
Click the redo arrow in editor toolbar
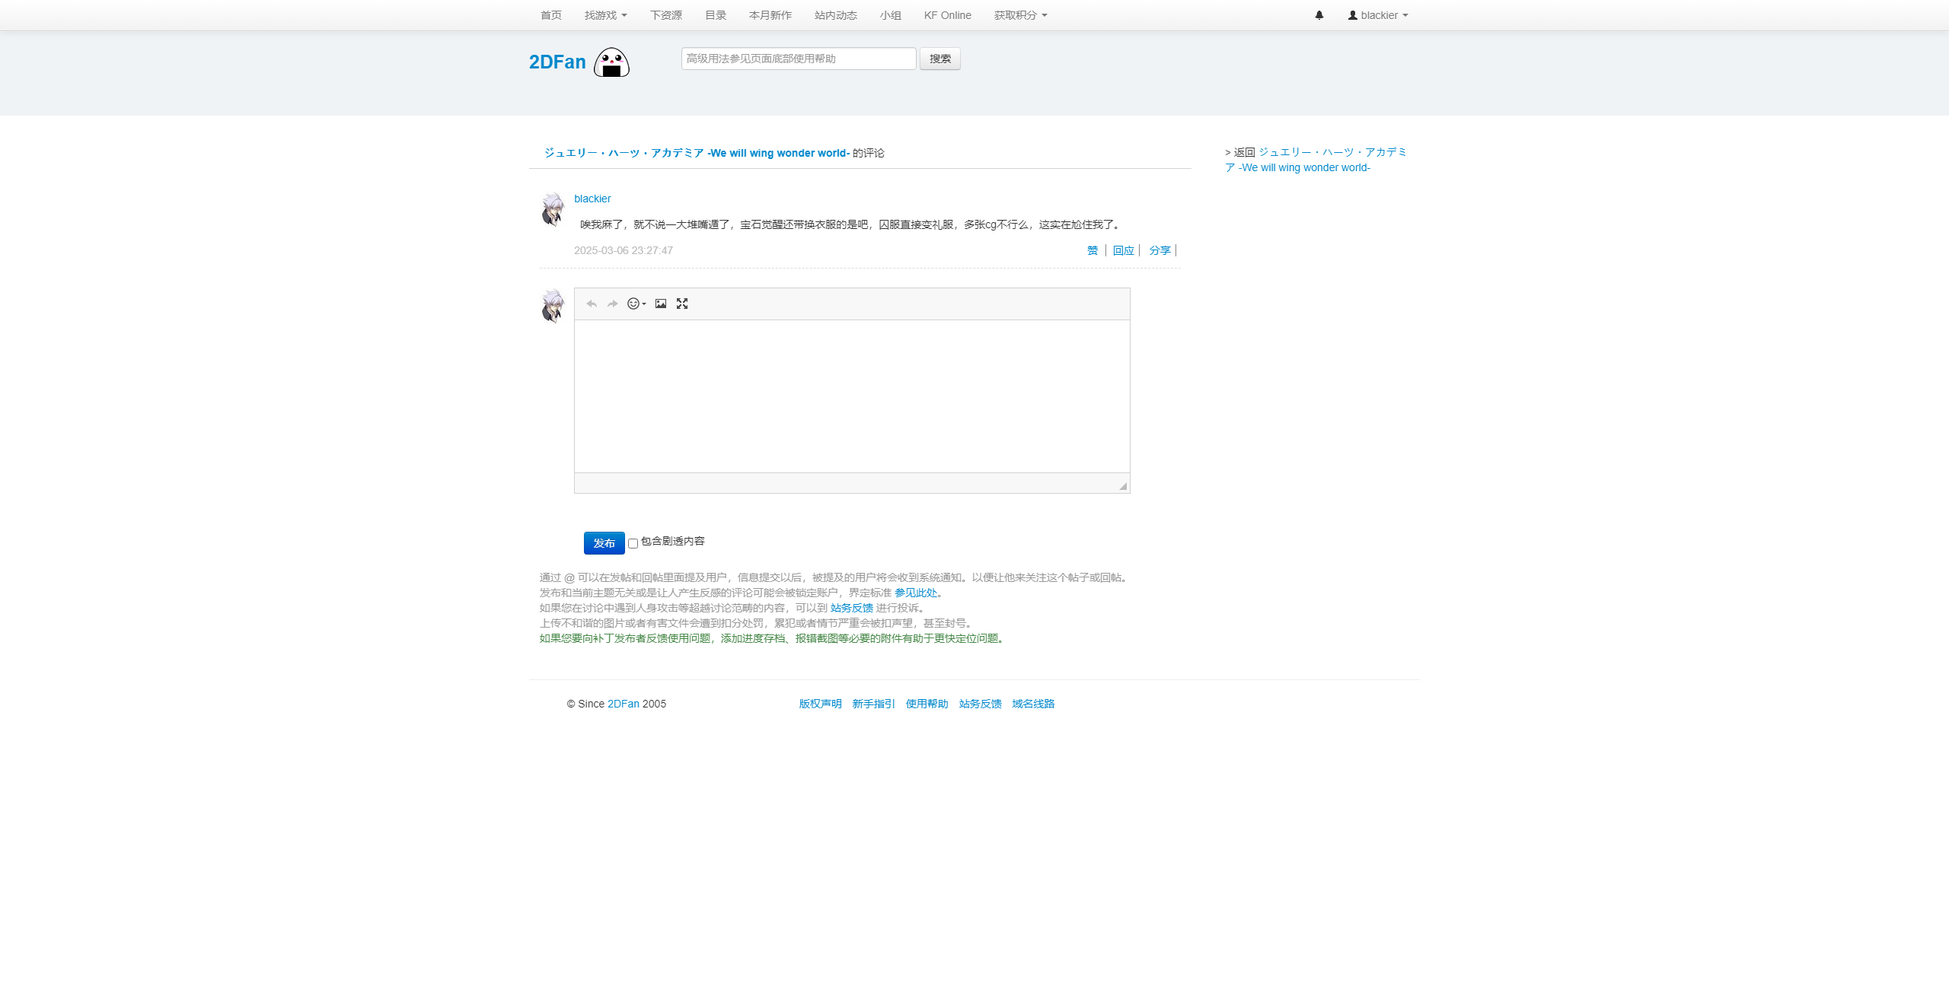pyautogui.click(x=612, y=304)
